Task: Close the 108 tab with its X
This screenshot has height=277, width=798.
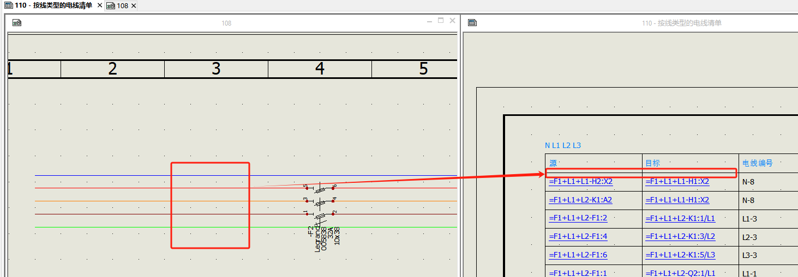Action: (134, 5)
